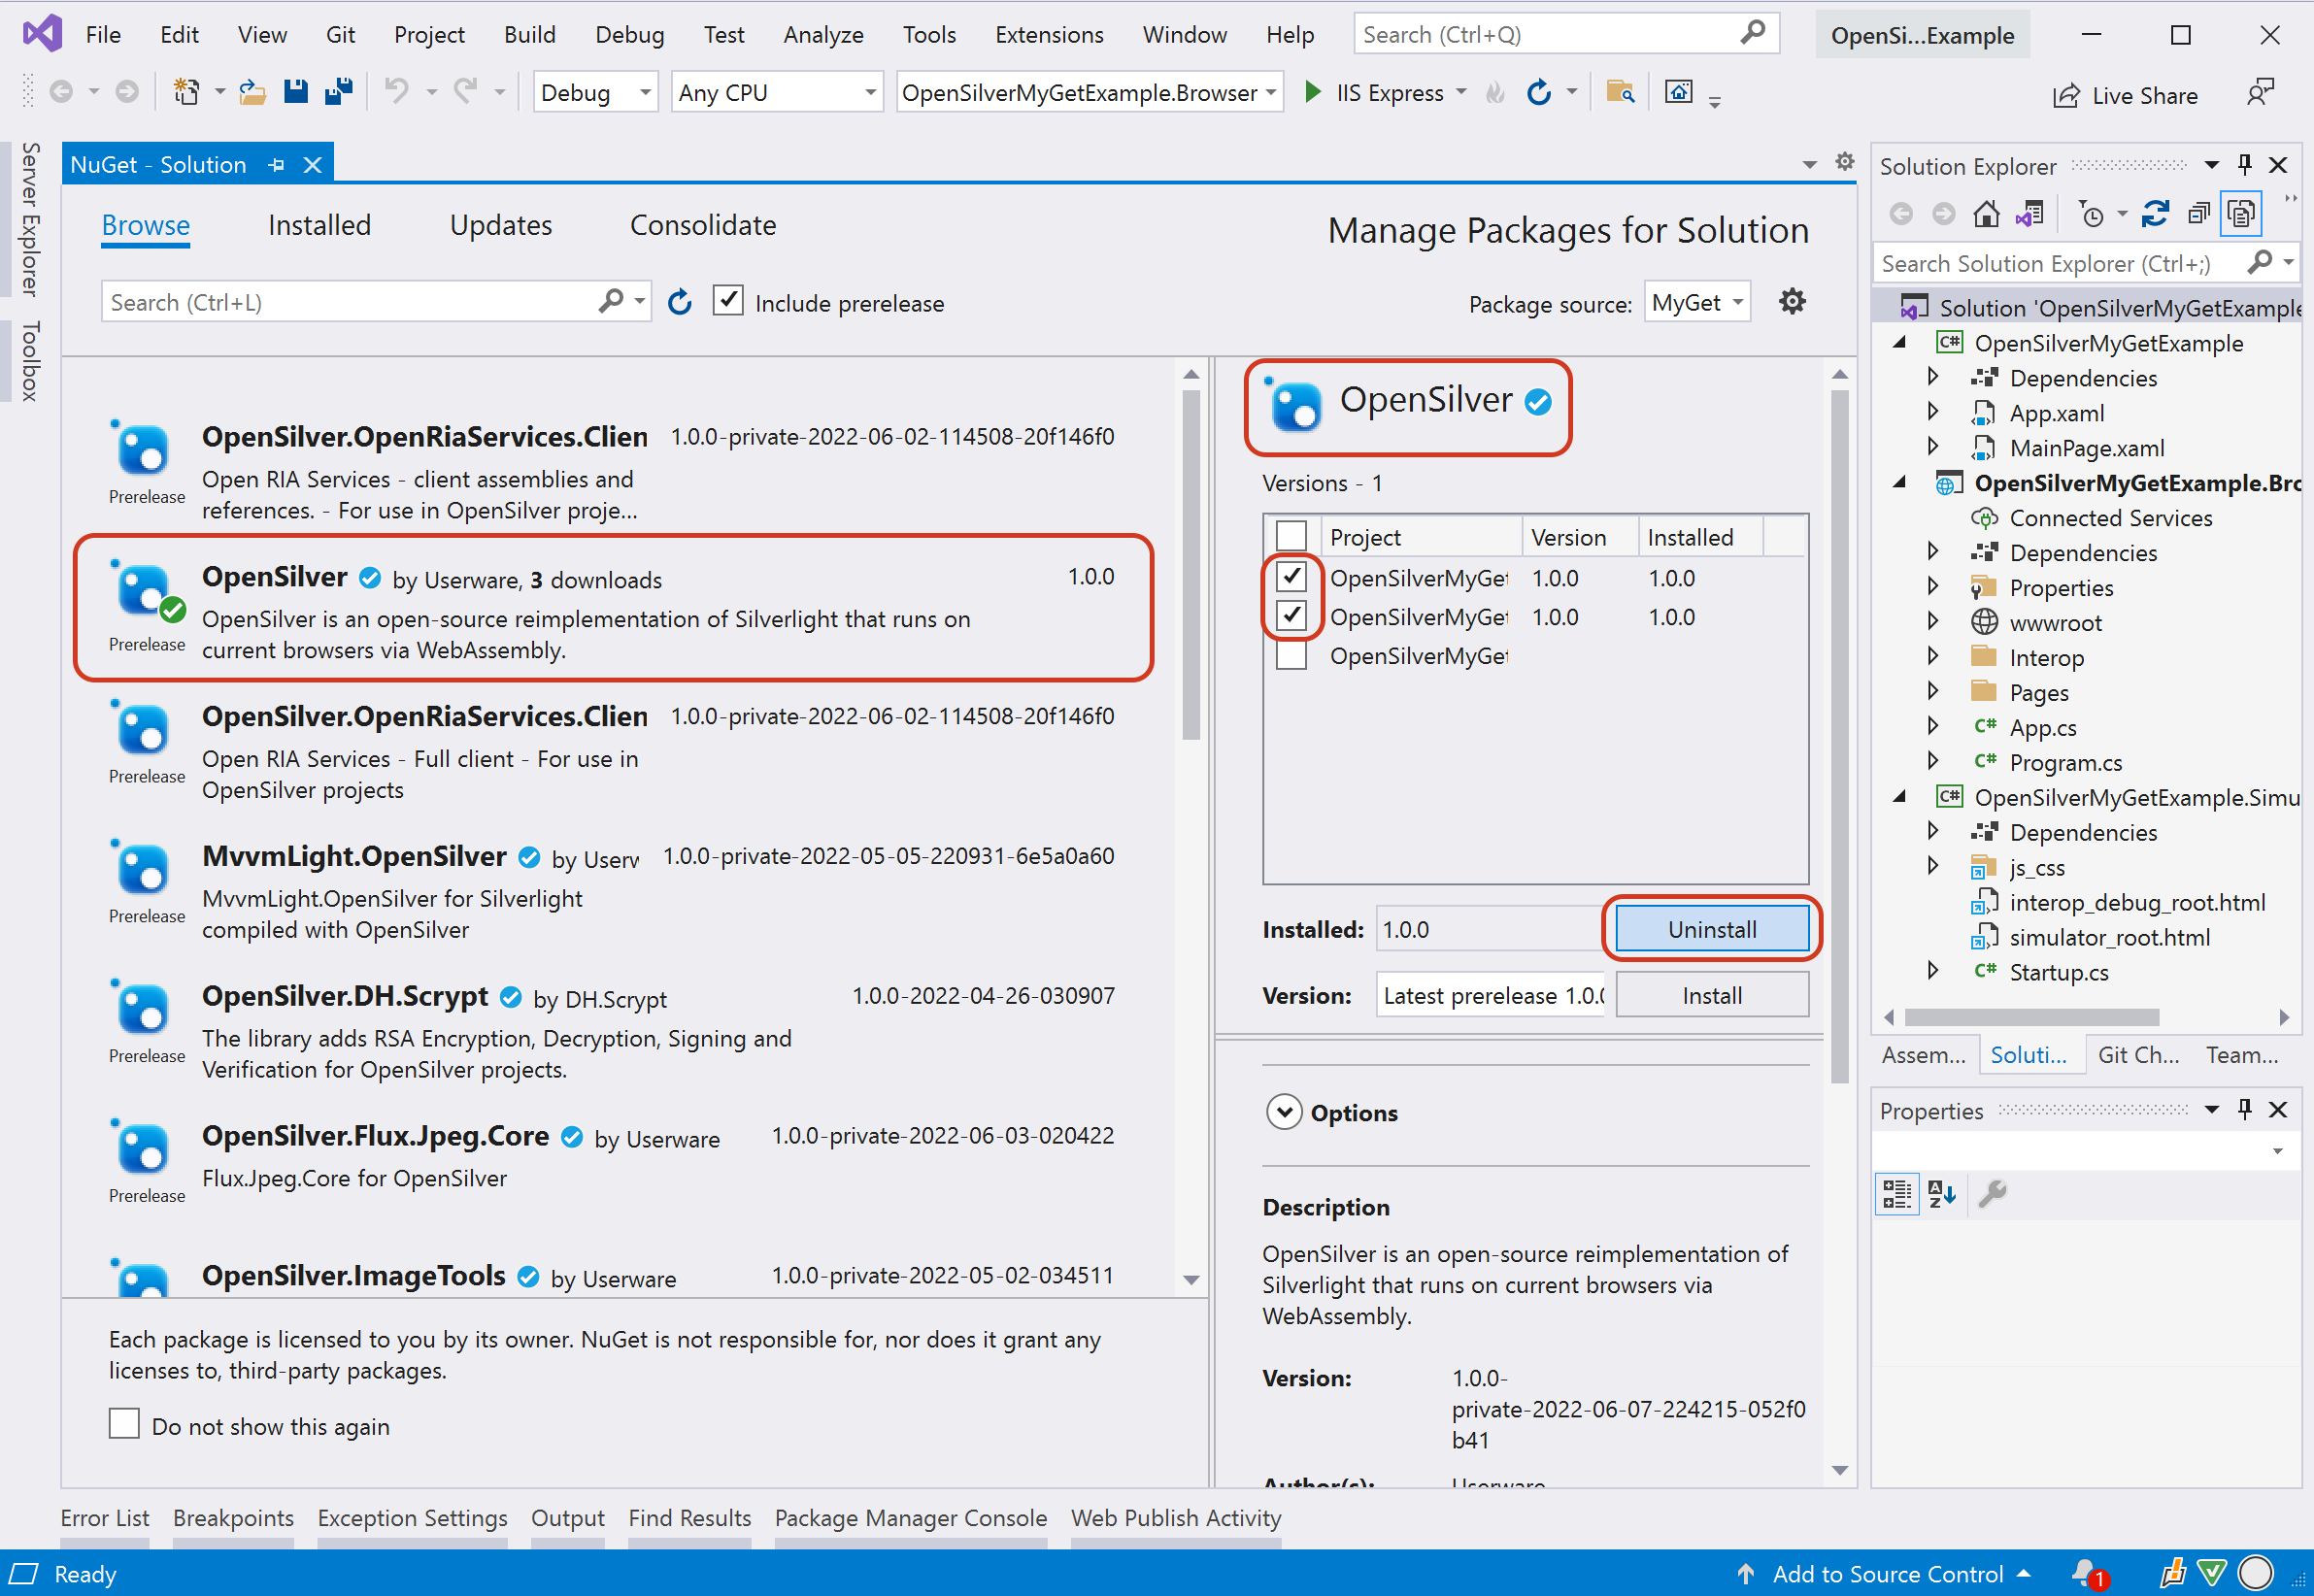
Task: Open the Build menu
Action: tap(529, 35)
